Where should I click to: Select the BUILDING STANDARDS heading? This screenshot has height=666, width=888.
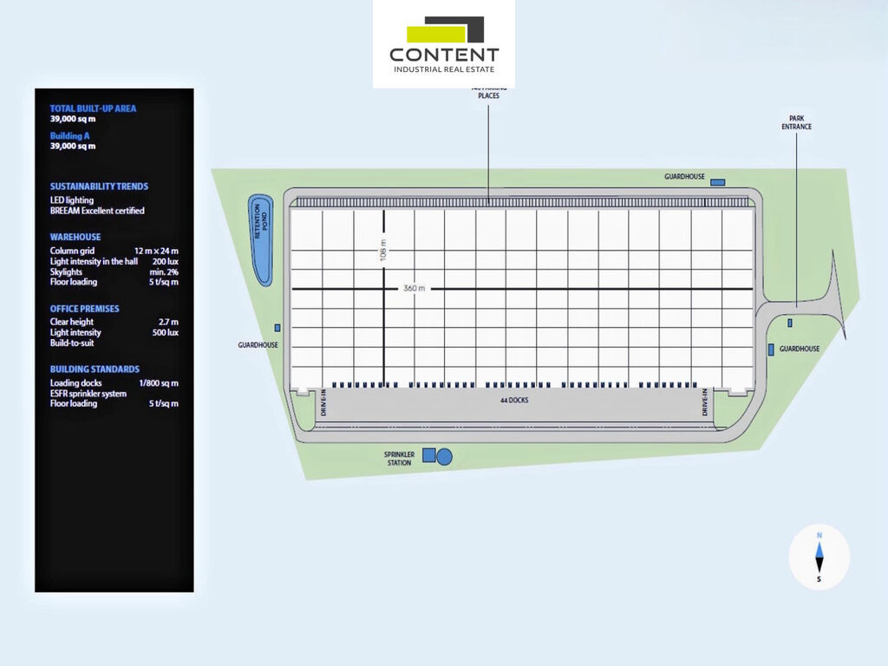pos(95,369)
